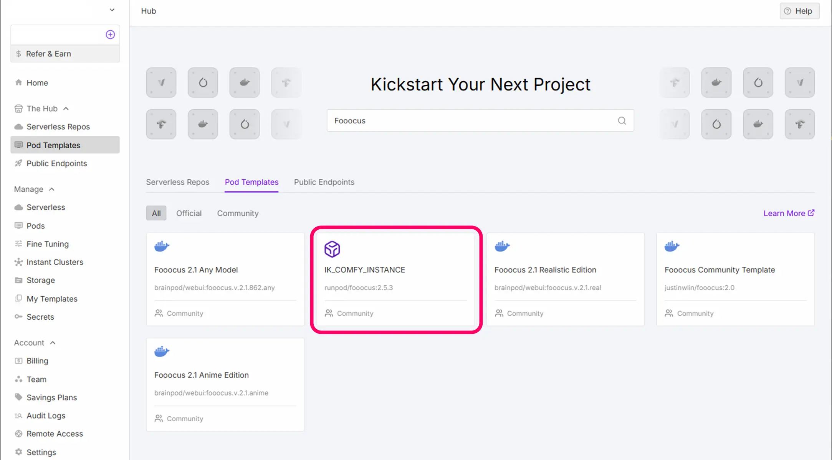Click the My Templates icon

pos(18,298)
